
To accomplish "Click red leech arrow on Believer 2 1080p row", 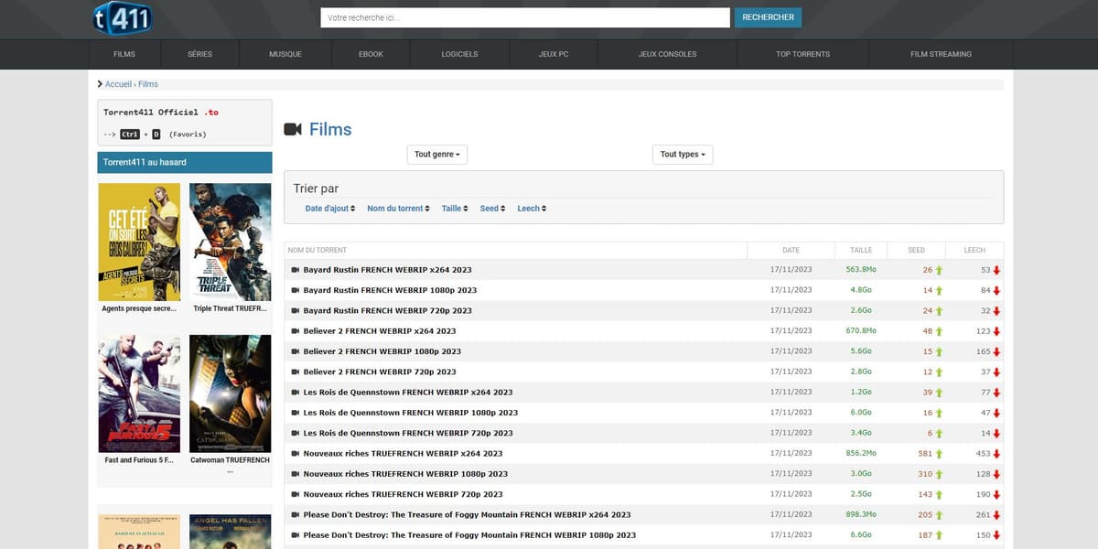I will coord(996,351).
